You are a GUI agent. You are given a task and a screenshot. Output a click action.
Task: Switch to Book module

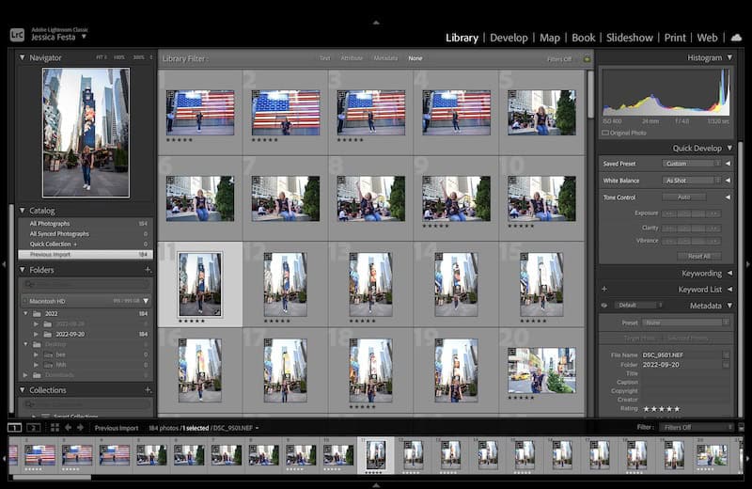(x=583, y=38)
